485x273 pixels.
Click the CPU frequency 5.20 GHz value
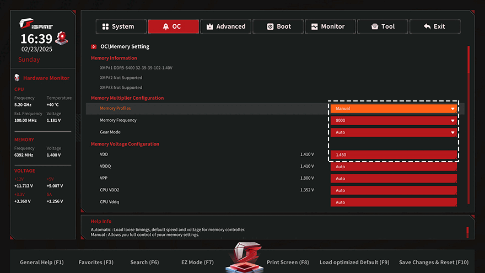tap(23, 105)
